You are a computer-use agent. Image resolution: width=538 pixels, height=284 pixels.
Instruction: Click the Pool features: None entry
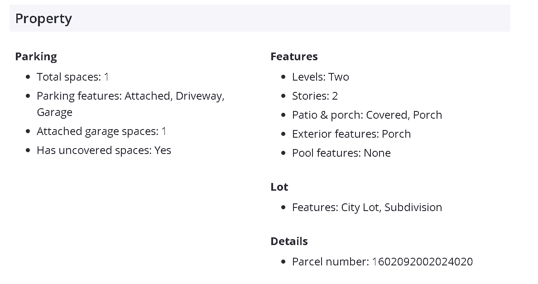click(341, 153)
